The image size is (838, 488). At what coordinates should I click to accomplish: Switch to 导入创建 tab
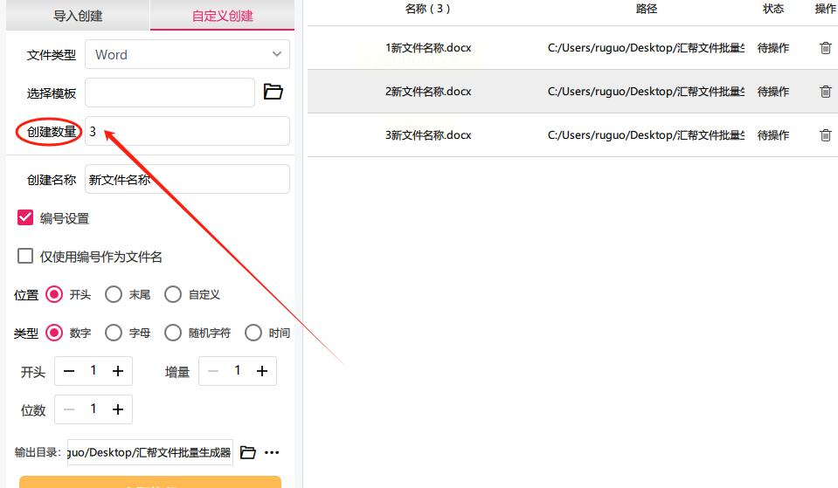(x=78, y=16)
